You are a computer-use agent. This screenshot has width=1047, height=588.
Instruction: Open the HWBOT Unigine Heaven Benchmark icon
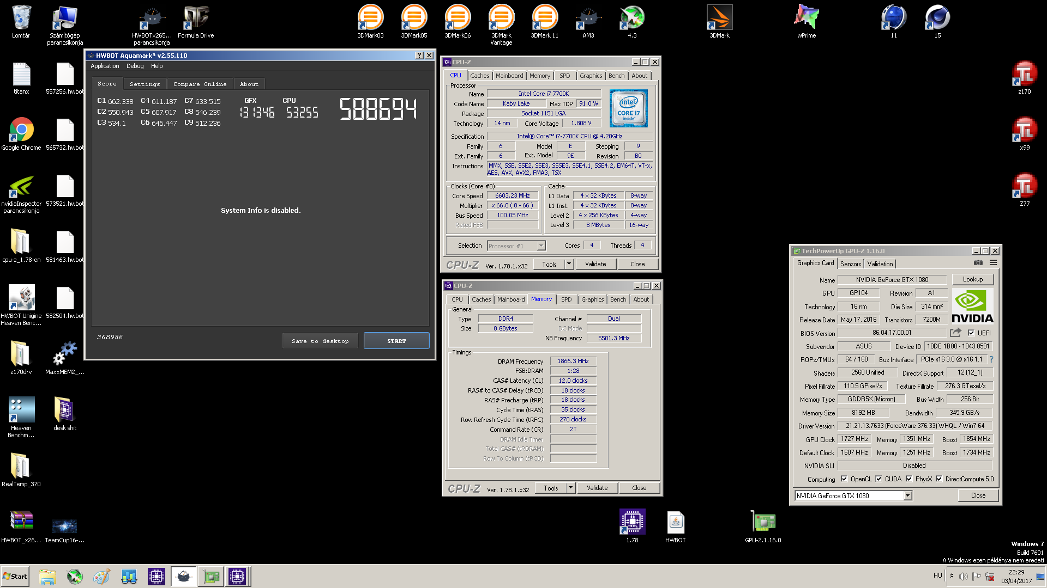[21, 305]
